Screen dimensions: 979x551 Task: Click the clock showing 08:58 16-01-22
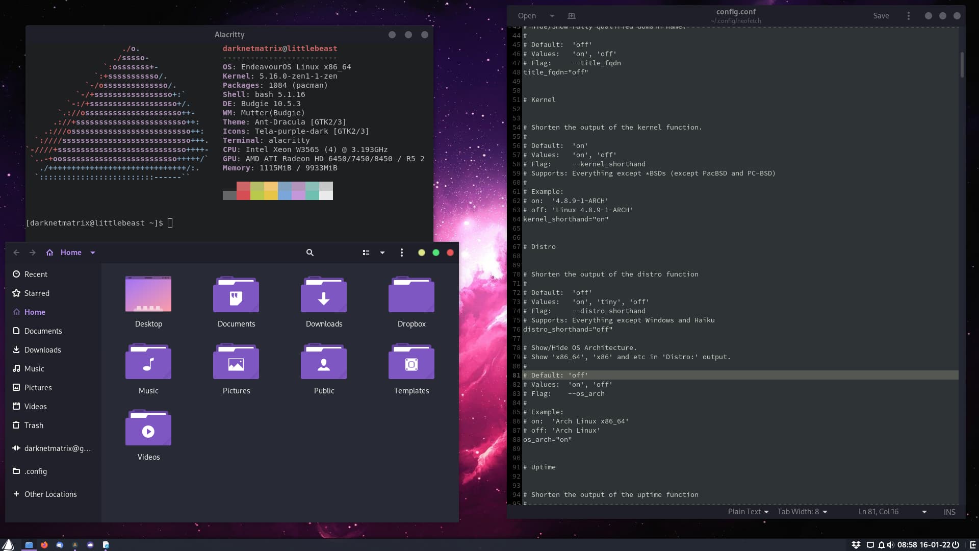point(923,545)
